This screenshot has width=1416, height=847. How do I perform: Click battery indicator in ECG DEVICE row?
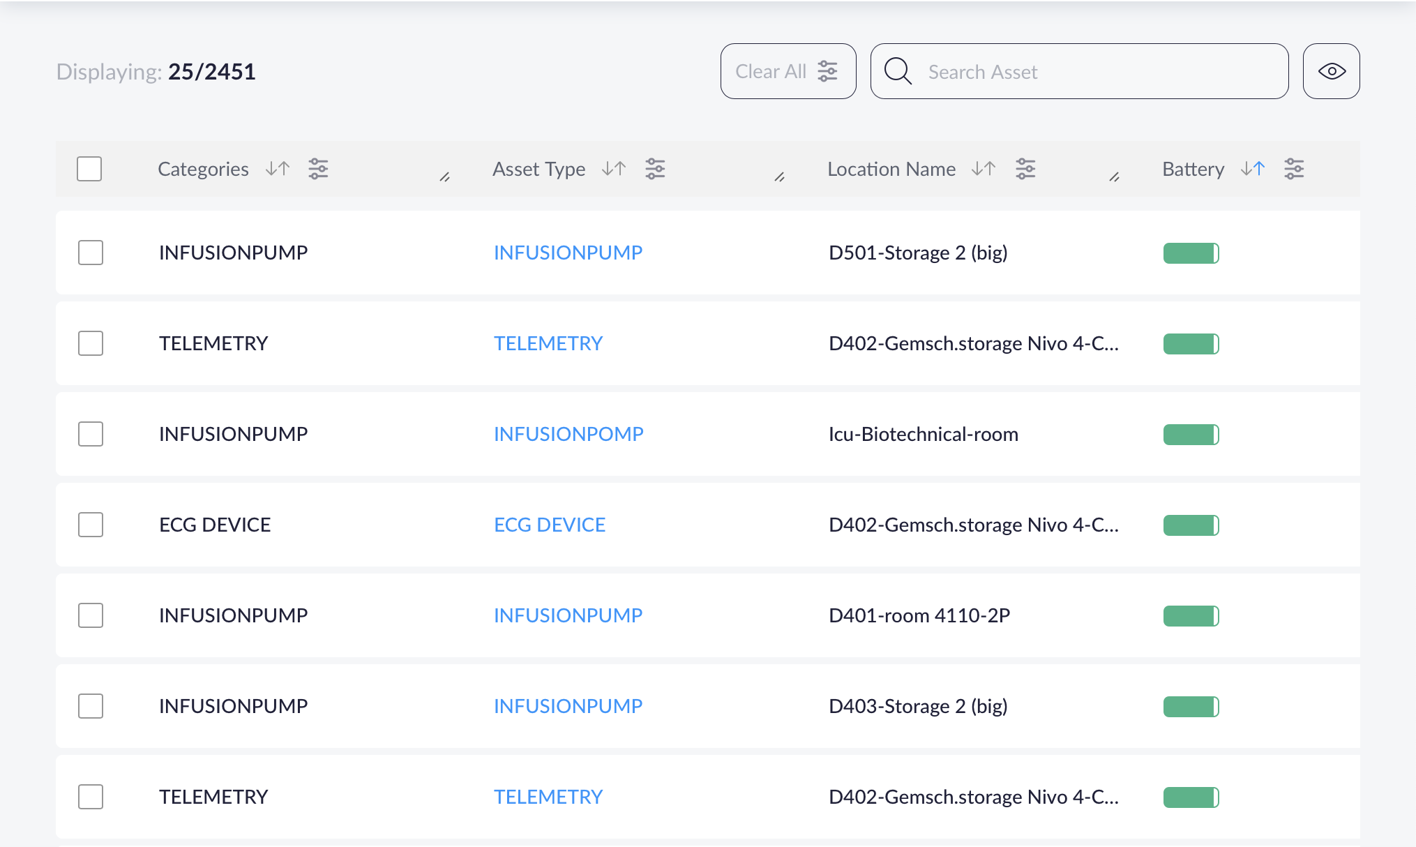[x=1191, y=525]
